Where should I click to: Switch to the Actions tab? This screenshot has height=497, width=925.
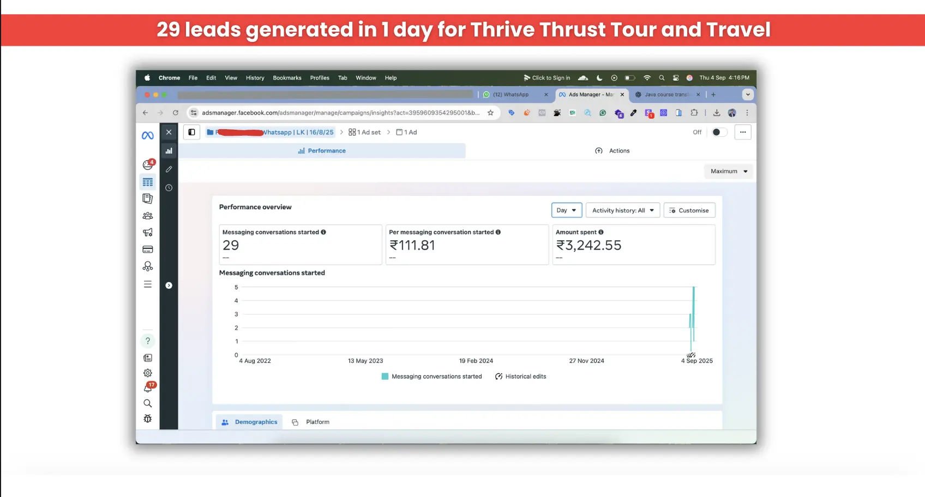point(612,151)
